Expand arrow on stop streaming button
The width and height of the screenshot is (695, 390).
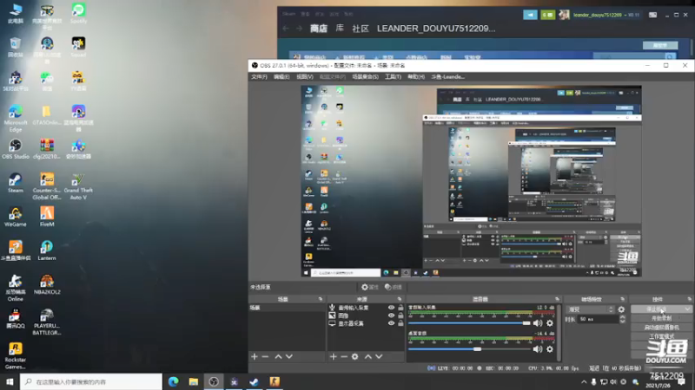click(687, 309)
